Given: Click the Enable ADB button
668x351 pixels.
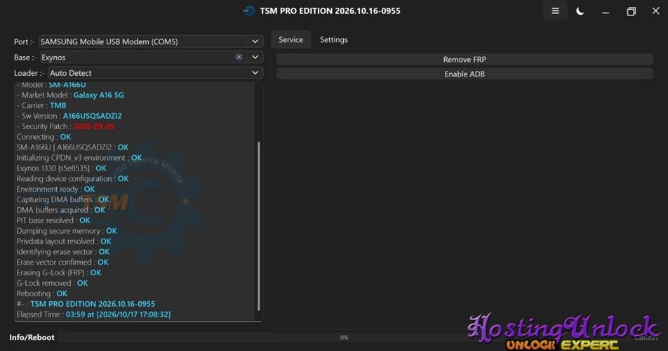Looking at the screenshot, I should [x=465, y=74].
